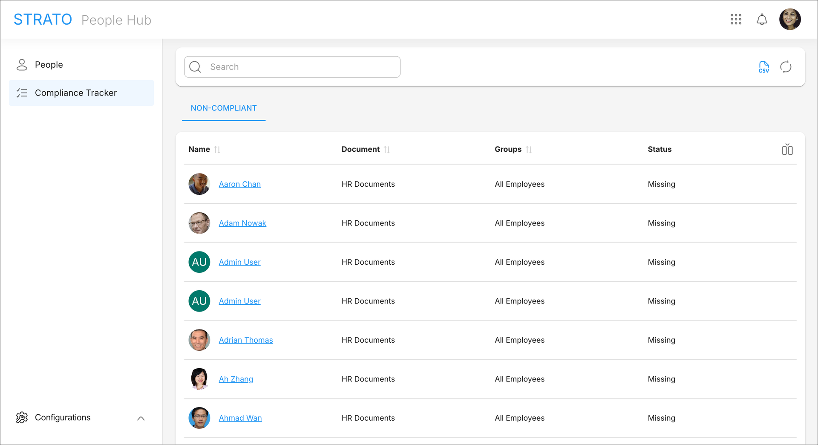Open Aaron Chan's profile link
The width and height of the screenshot is (818, 445).
tap(239, 184)
